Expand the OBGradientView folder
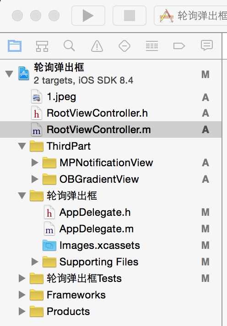227x326 pixels. [x=35, y=179]
